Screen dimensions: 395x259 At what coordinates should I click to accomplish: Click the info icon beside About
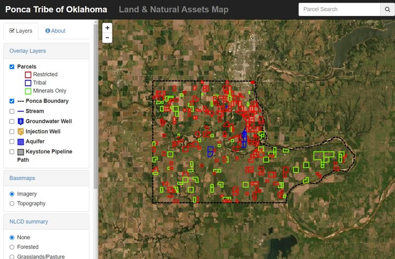pos(48,31)
